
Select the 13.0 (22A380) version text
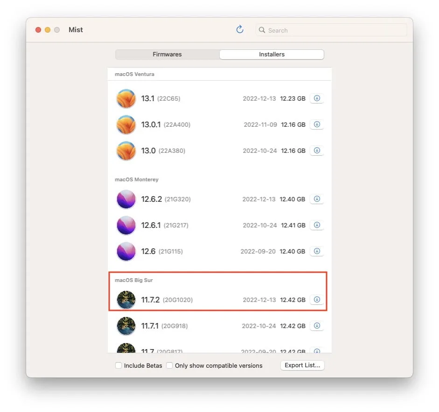coord(163,151)
